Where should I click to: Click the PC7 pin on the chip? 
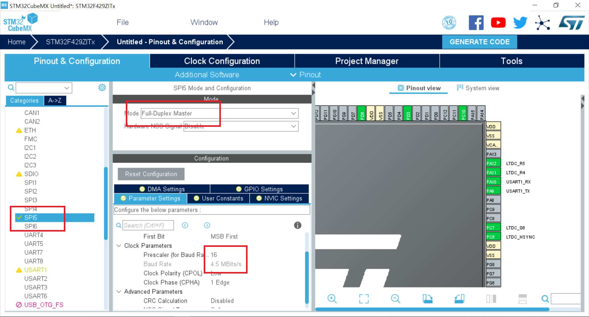pos(493,228)
